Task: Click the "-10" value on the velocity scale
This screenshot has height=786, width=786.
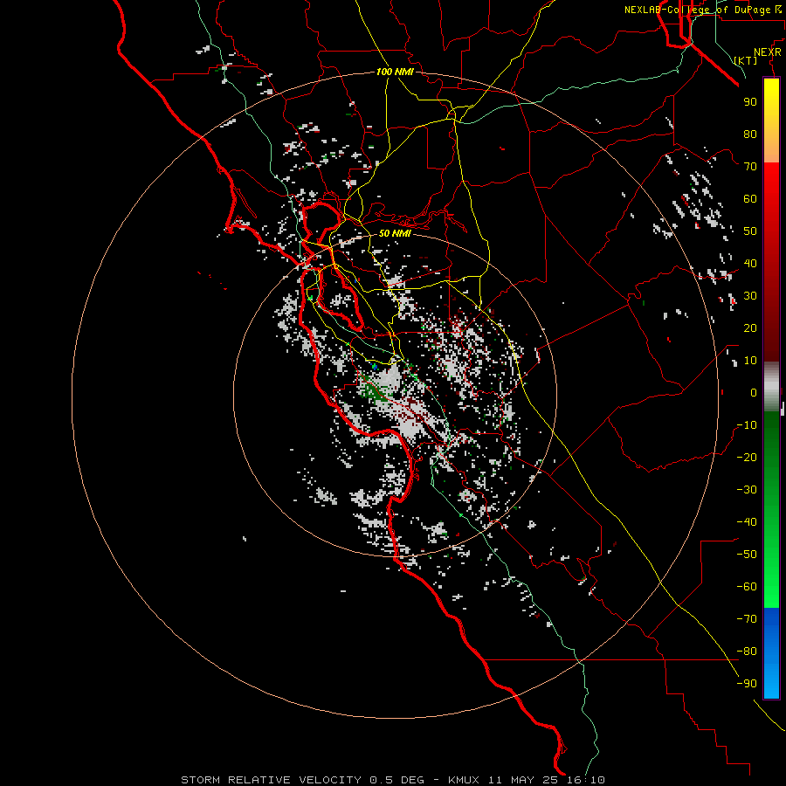Action: (x=747, y=425)
